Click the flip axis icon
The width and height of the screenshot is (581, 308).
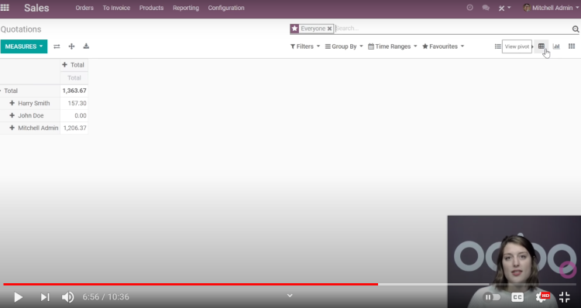[57, 46]
